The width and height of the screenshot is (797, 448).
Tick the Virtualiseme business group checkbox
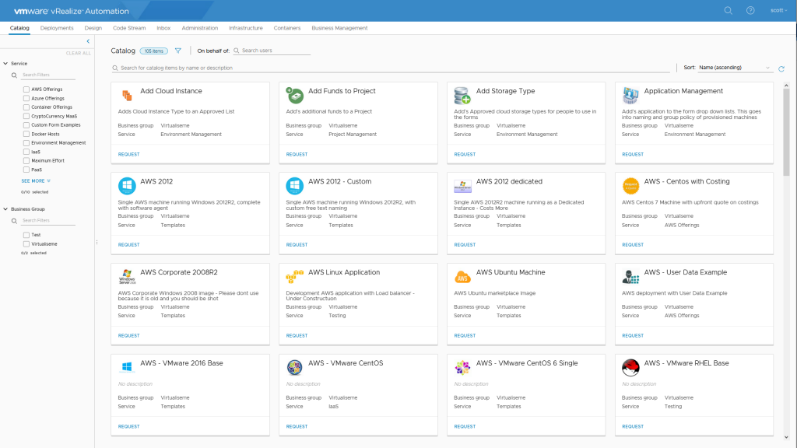[26, 243]
